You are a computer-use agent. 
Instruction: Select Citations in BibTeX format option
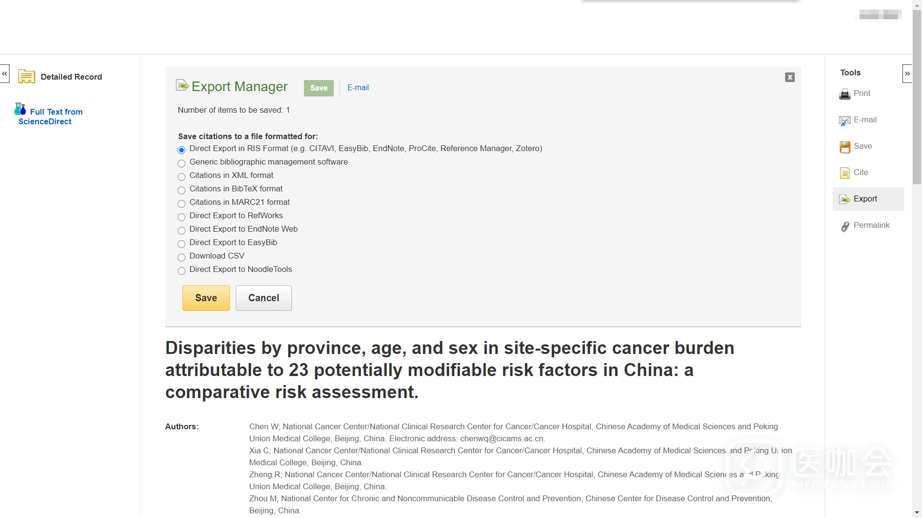tap(182, 190)
